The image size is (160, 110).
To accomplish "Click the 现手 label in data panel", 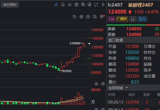I will pos(148,70).
